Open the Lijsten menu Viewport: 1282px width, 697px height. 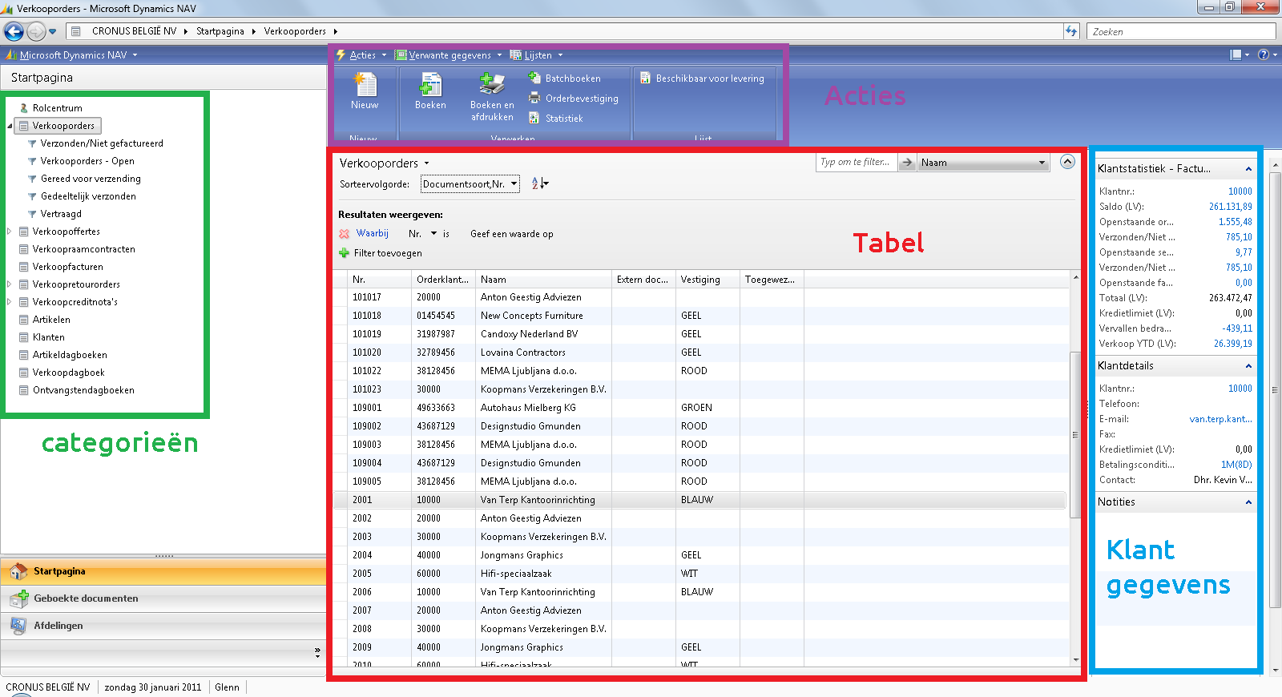[x=537, y=55]
